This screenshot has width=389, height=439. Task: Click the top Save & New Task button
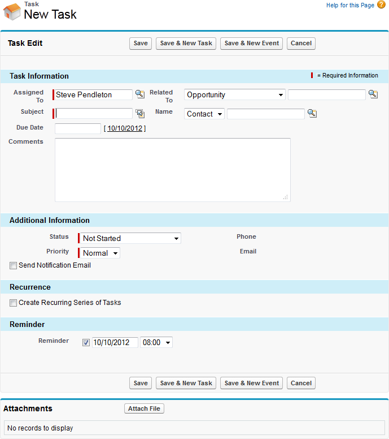186,44
